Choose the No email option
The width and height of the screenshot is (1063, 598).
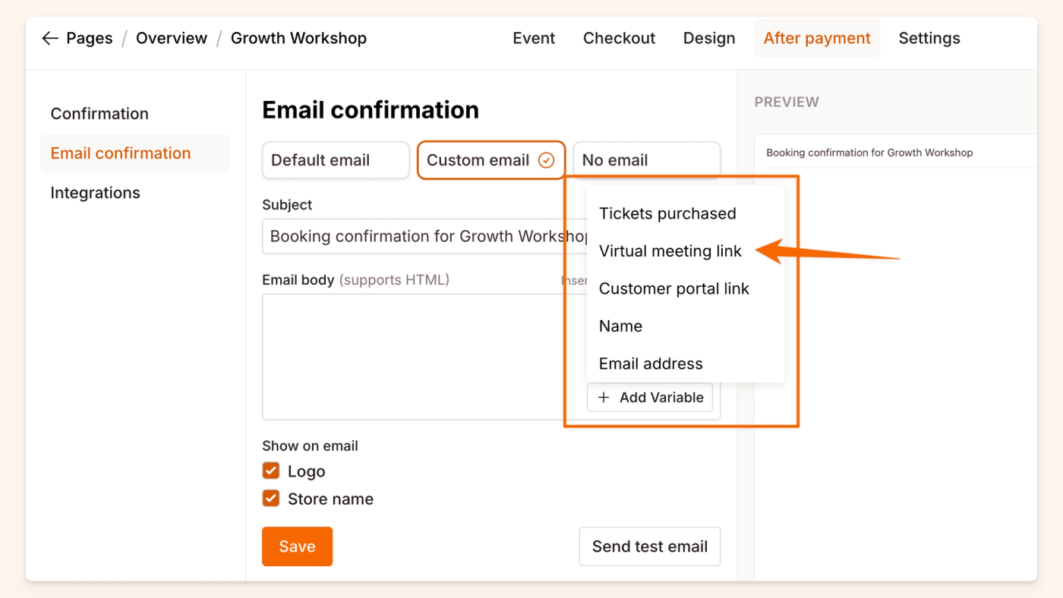[x=645, y=160]
